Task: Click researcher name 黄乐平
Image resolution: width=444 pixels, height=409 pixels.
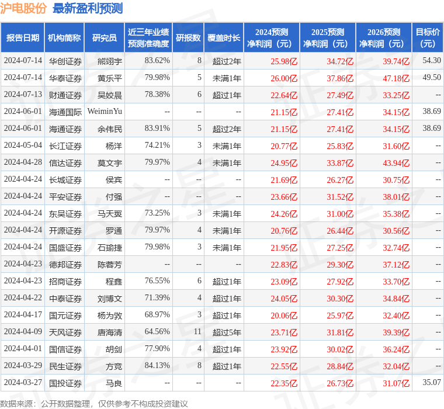Action: click(x=110, y=78)
